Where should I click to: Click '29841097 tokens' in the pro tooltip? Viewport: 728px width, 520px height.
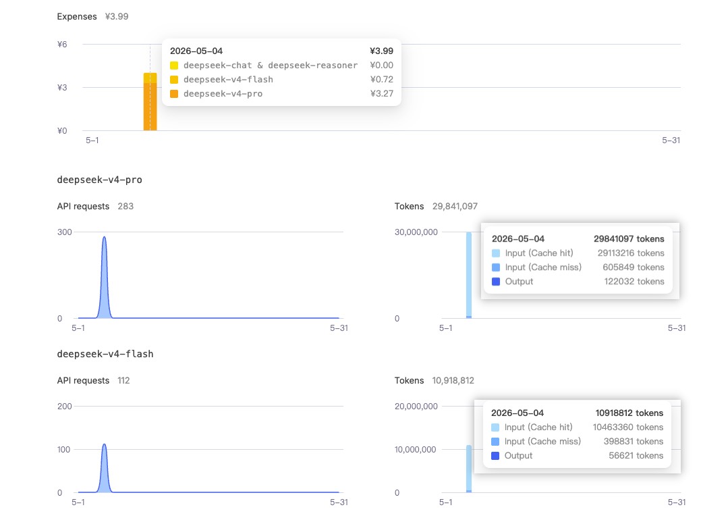click(629, 239)
